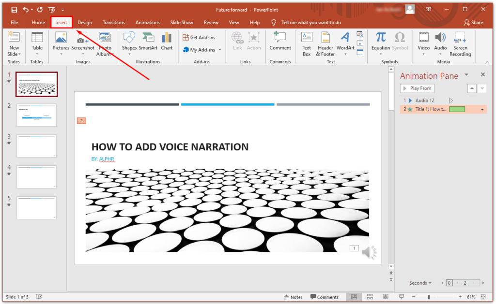Click Tell me what you want to do
This screenshot has height=304, width=496.
click(x=311, y=22)
